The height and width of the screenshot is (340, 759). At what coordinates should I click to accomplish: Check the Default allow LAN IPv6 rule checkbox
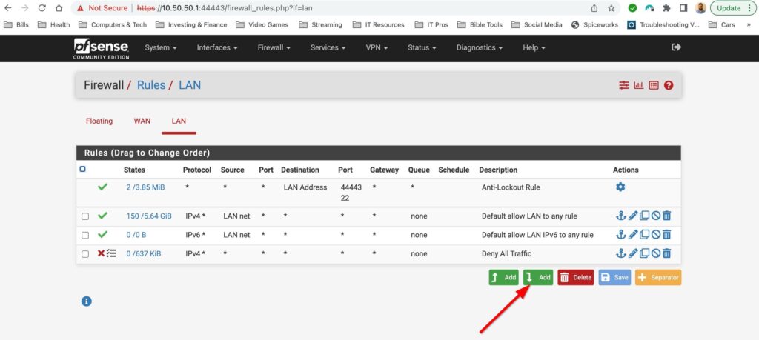85,235
